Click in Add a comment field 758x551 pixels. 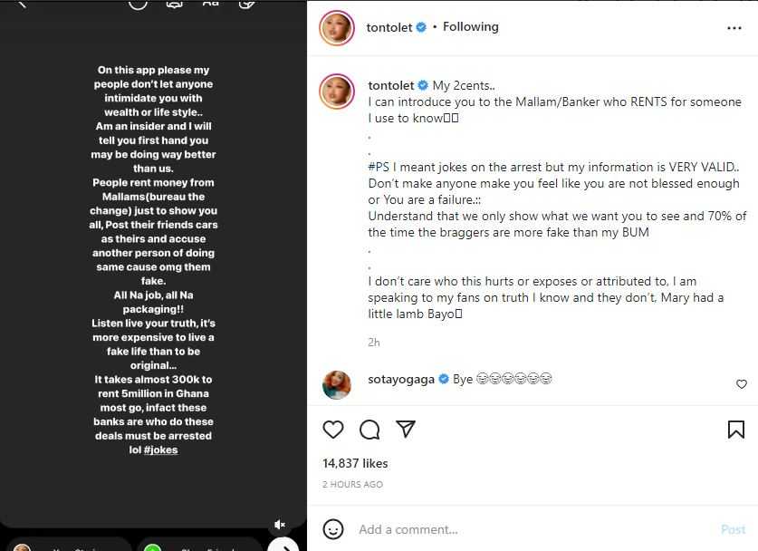tap(532, 530)
